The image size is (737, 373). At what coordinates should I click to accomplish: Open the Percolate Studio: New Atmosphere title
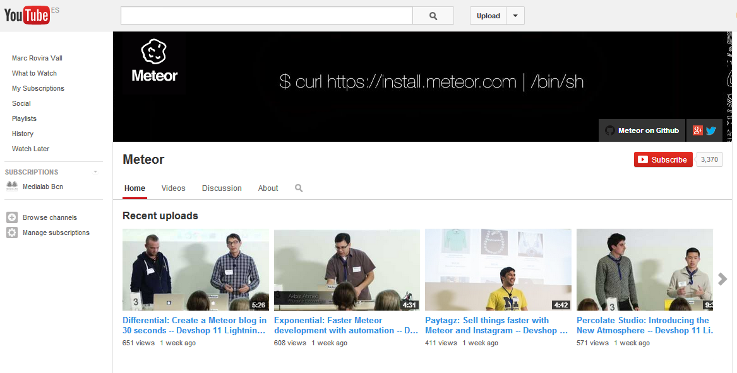pos(645,325)
